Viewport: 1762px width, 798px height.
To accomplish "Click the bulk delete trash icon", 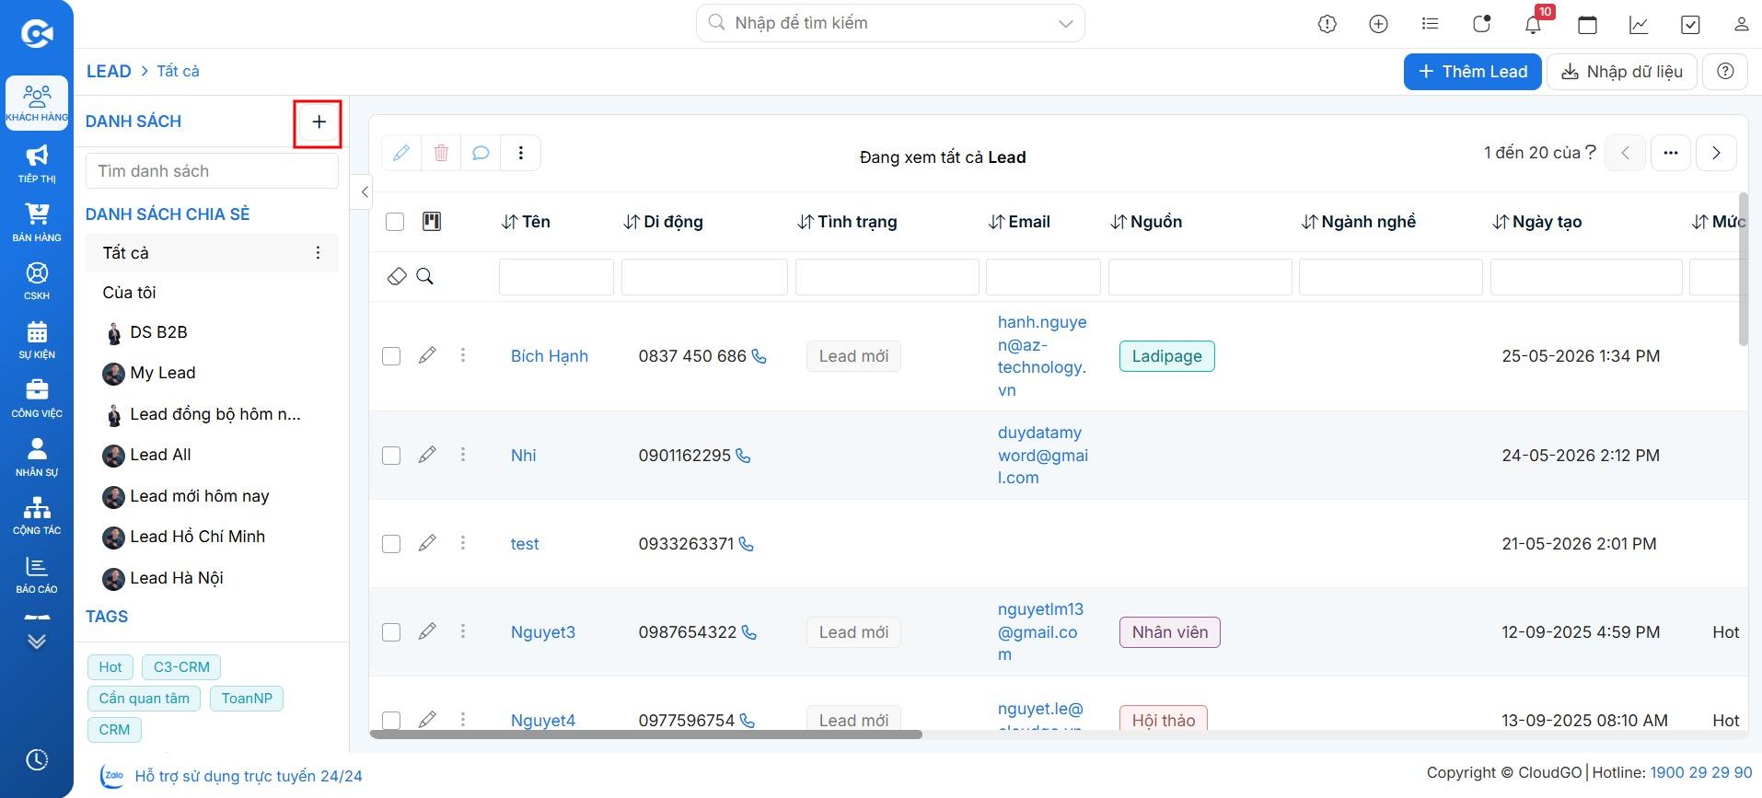I will [x=441, y=153].
